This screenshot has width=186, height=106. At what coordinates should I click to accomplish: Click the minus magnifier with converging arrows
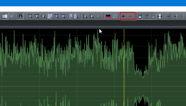pos(63,16)
